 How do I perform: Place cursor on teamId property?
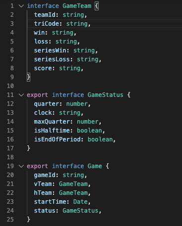45,15
